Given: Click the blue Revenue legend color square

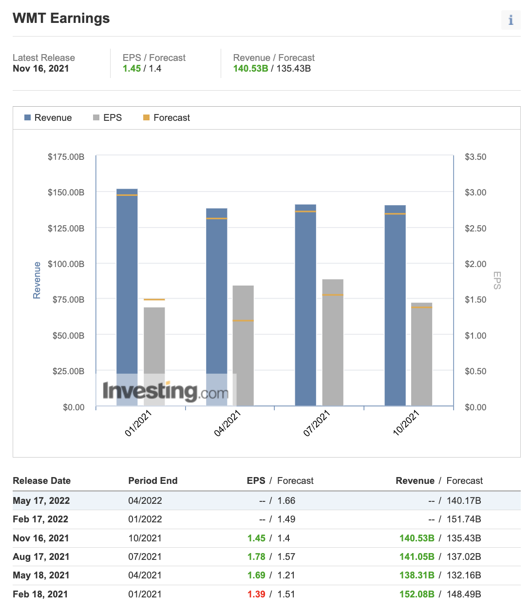Looking at the screenshot, I should point(28,118).
